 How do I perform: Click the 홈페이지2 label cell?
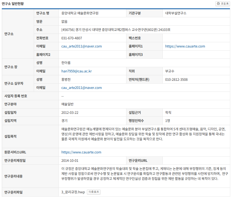coord(46,55)
